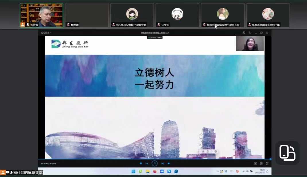This screenshot has height=177, width=307.
Task: Click the presenter webcam overlay in the video
Action: (x=250, y=43)
